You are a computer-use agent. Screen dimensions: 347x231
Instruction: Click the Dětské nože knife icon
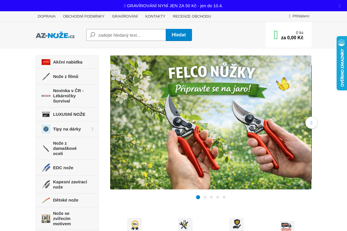click(46, 200)
